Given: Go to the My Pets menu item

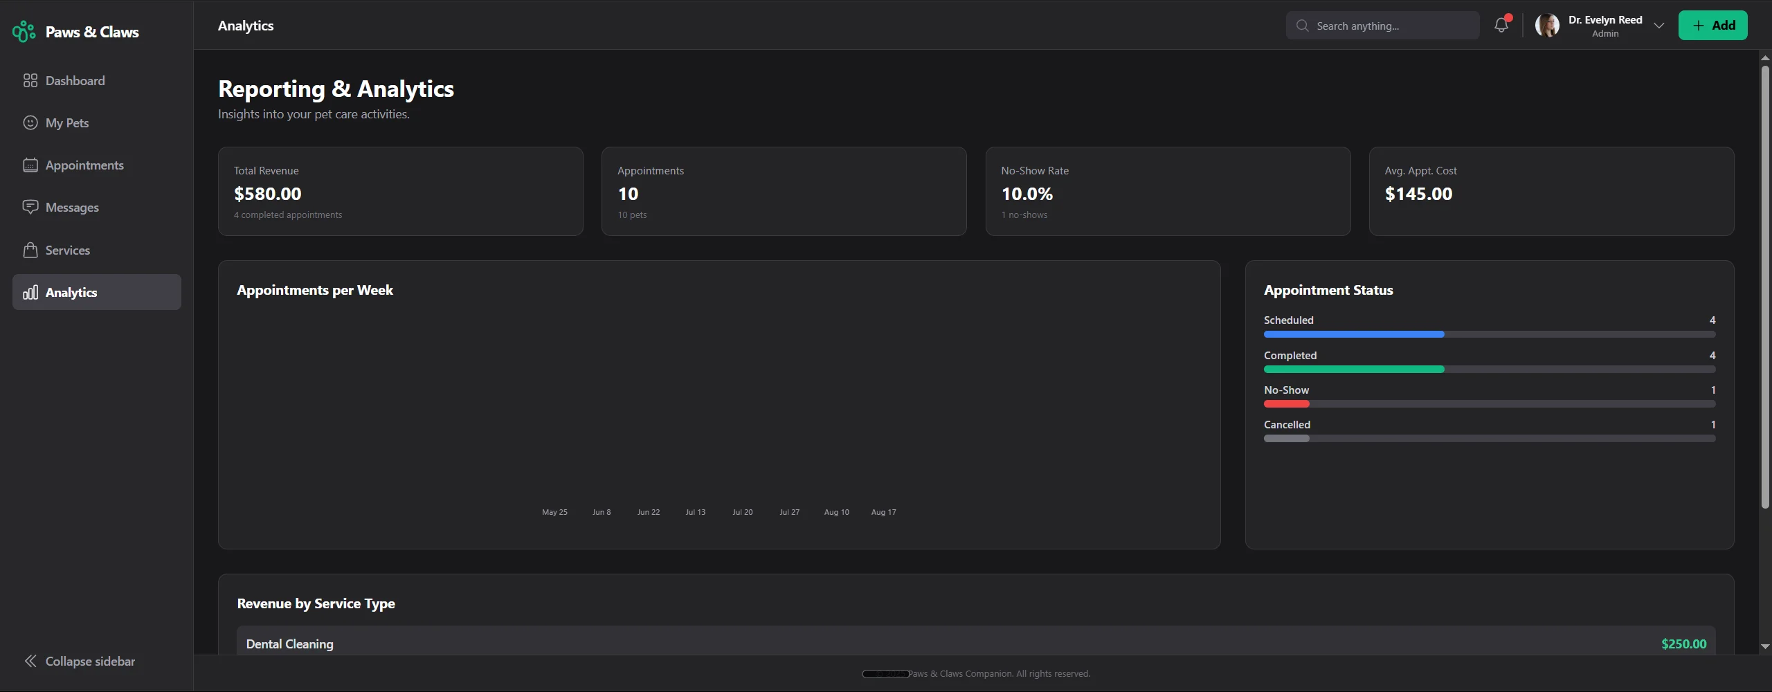Looking at the screenshot, I should (x=67, y=123).
